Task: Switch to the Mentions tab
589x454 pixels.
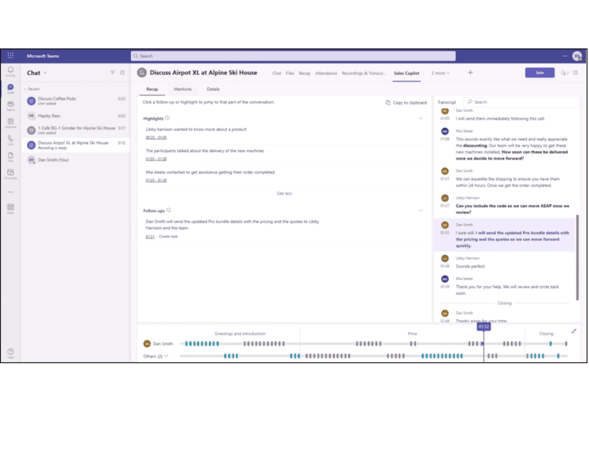Action: point(182,89)
